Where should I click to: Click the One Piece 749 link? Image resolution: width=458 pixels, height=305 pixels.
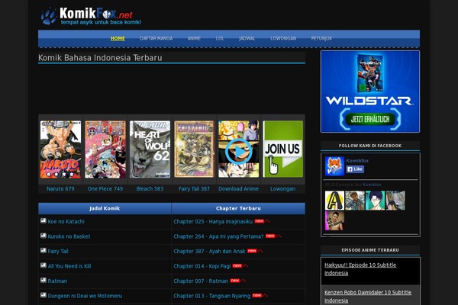click(x=105, y=189)
